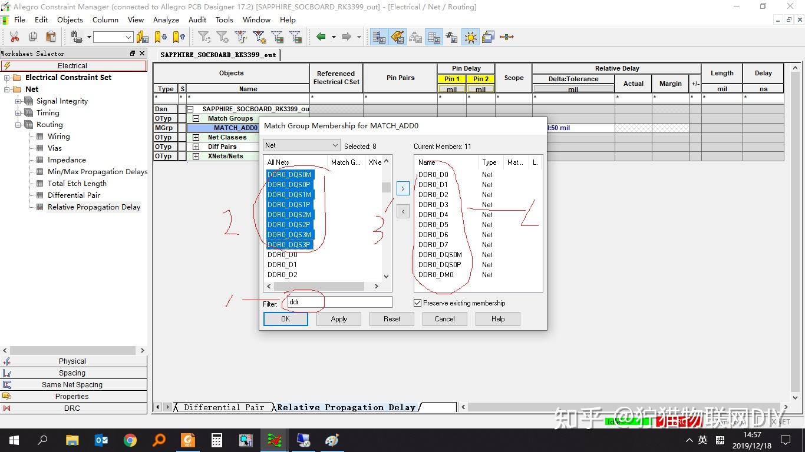Click the clear filter funnel icon
Screen dimensions: 805x452
coord(222,37)
